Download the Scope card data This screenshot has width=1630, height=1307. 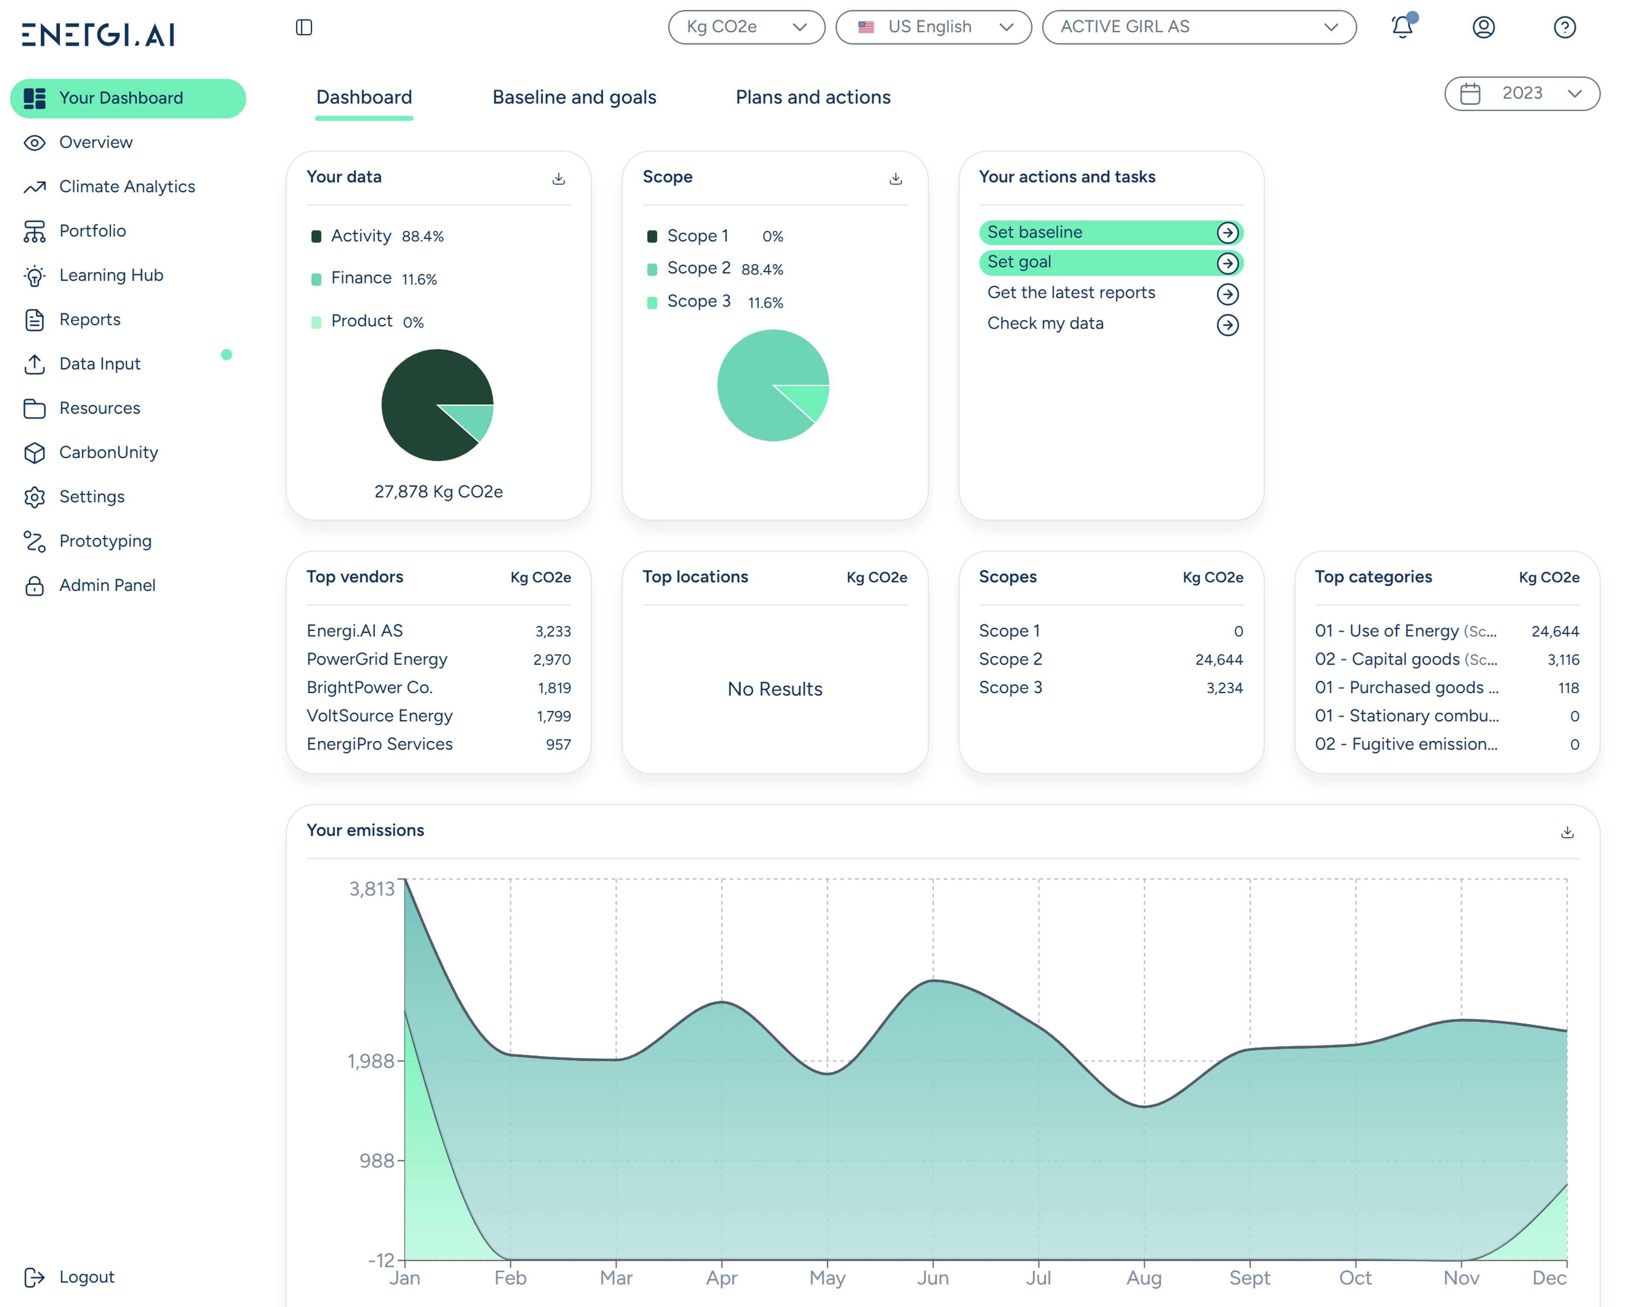pyautogui.click(x=895, y=178)
